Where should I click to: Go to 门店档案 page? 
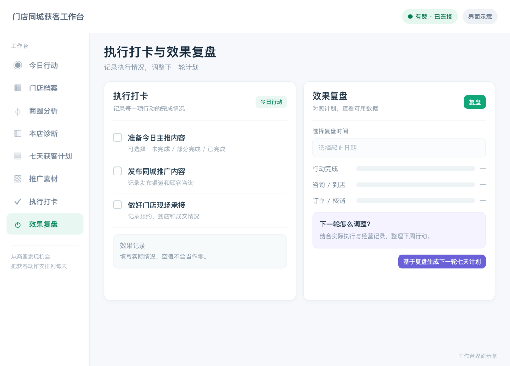(x=45, y=88)
